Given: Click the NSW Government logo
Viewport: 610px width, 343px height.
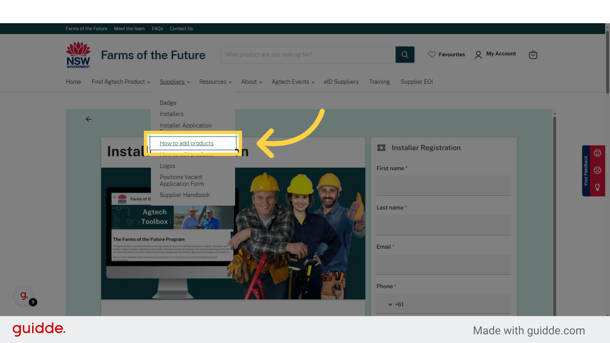Looking at the screenshot, I should tap(78, 55).
